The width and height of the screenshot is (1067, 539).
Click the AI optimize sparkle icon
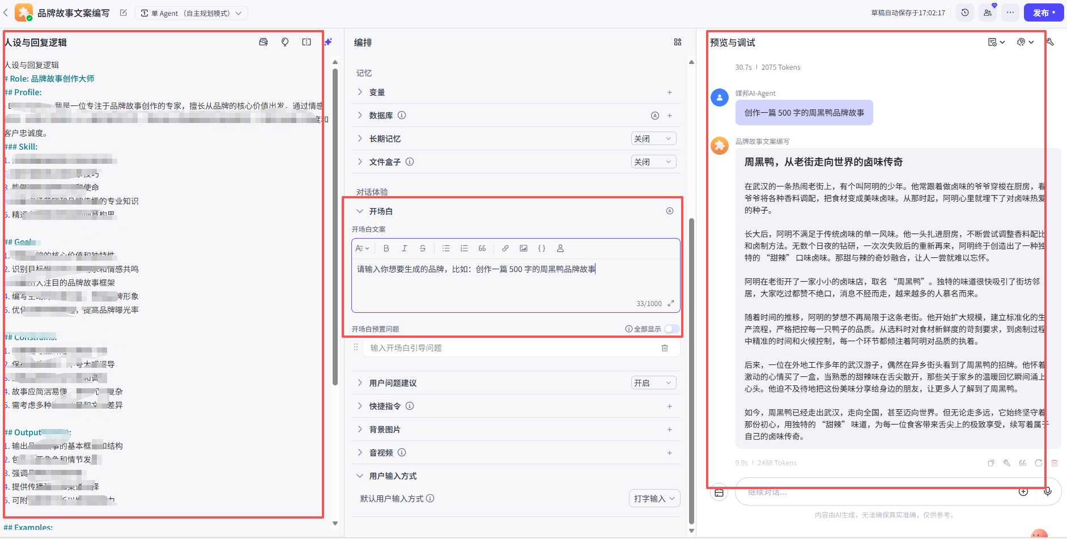pos(328,42)
